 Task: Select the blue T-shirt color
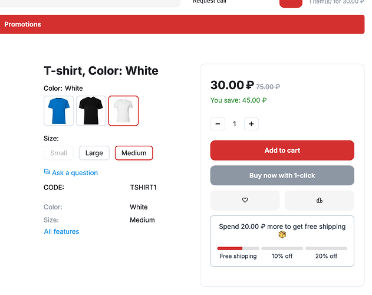[59, 111]
